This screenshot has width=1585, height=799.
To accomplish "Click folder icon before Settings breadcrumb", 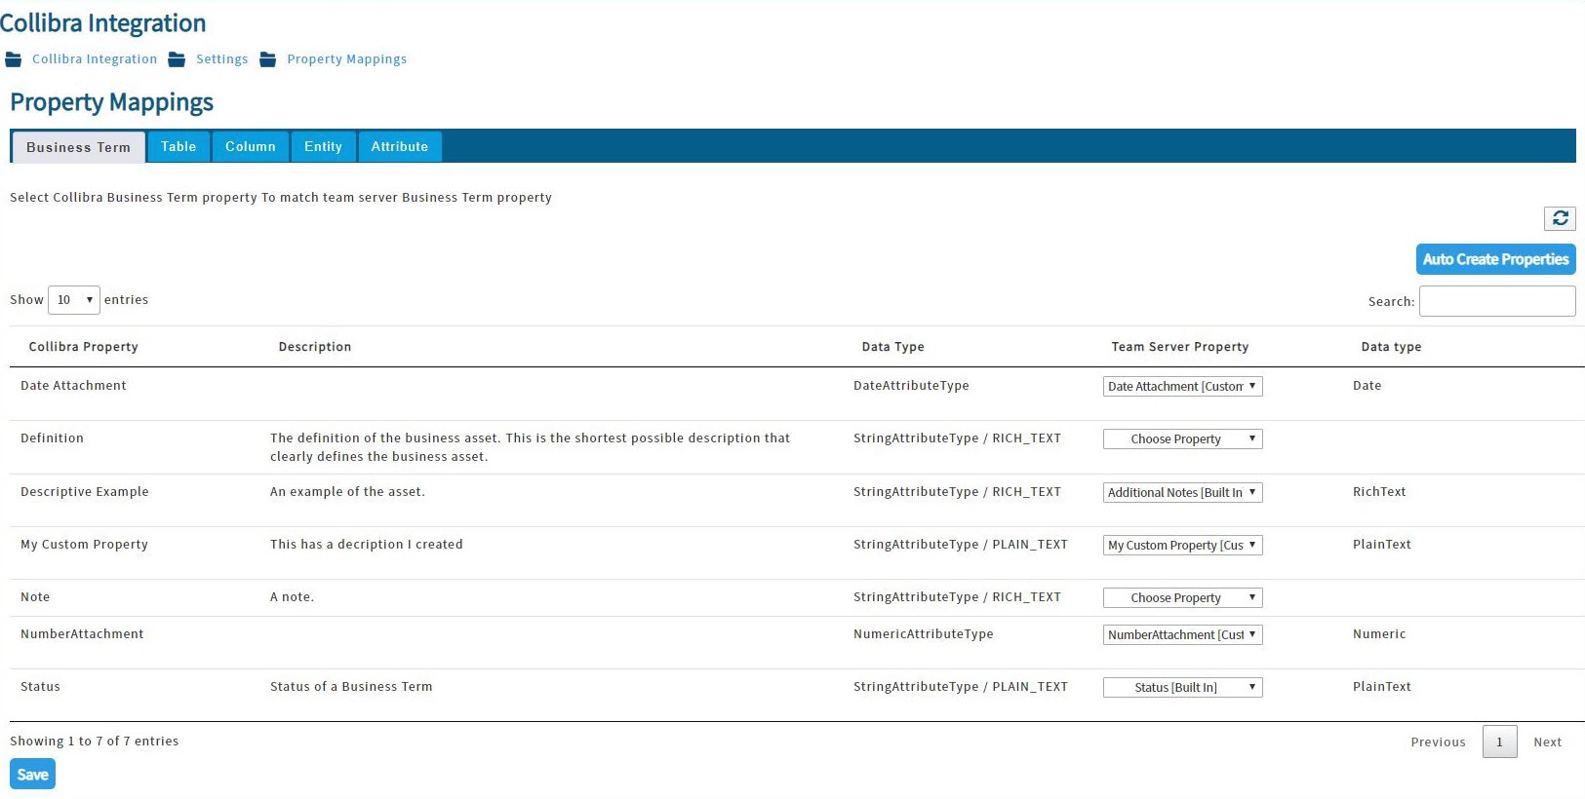I will coord(177,59).
